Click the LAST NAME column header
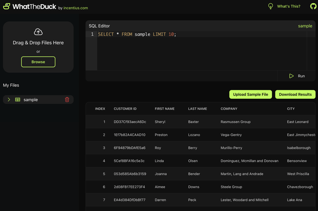The width and height of the screenshot is (318, 211). pos(197,109)
